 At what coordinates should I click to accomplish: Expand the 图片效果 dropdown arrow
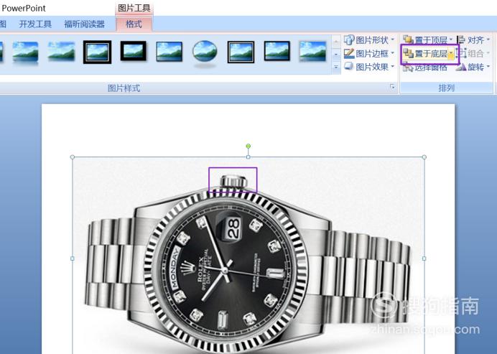tap(392, 66)
